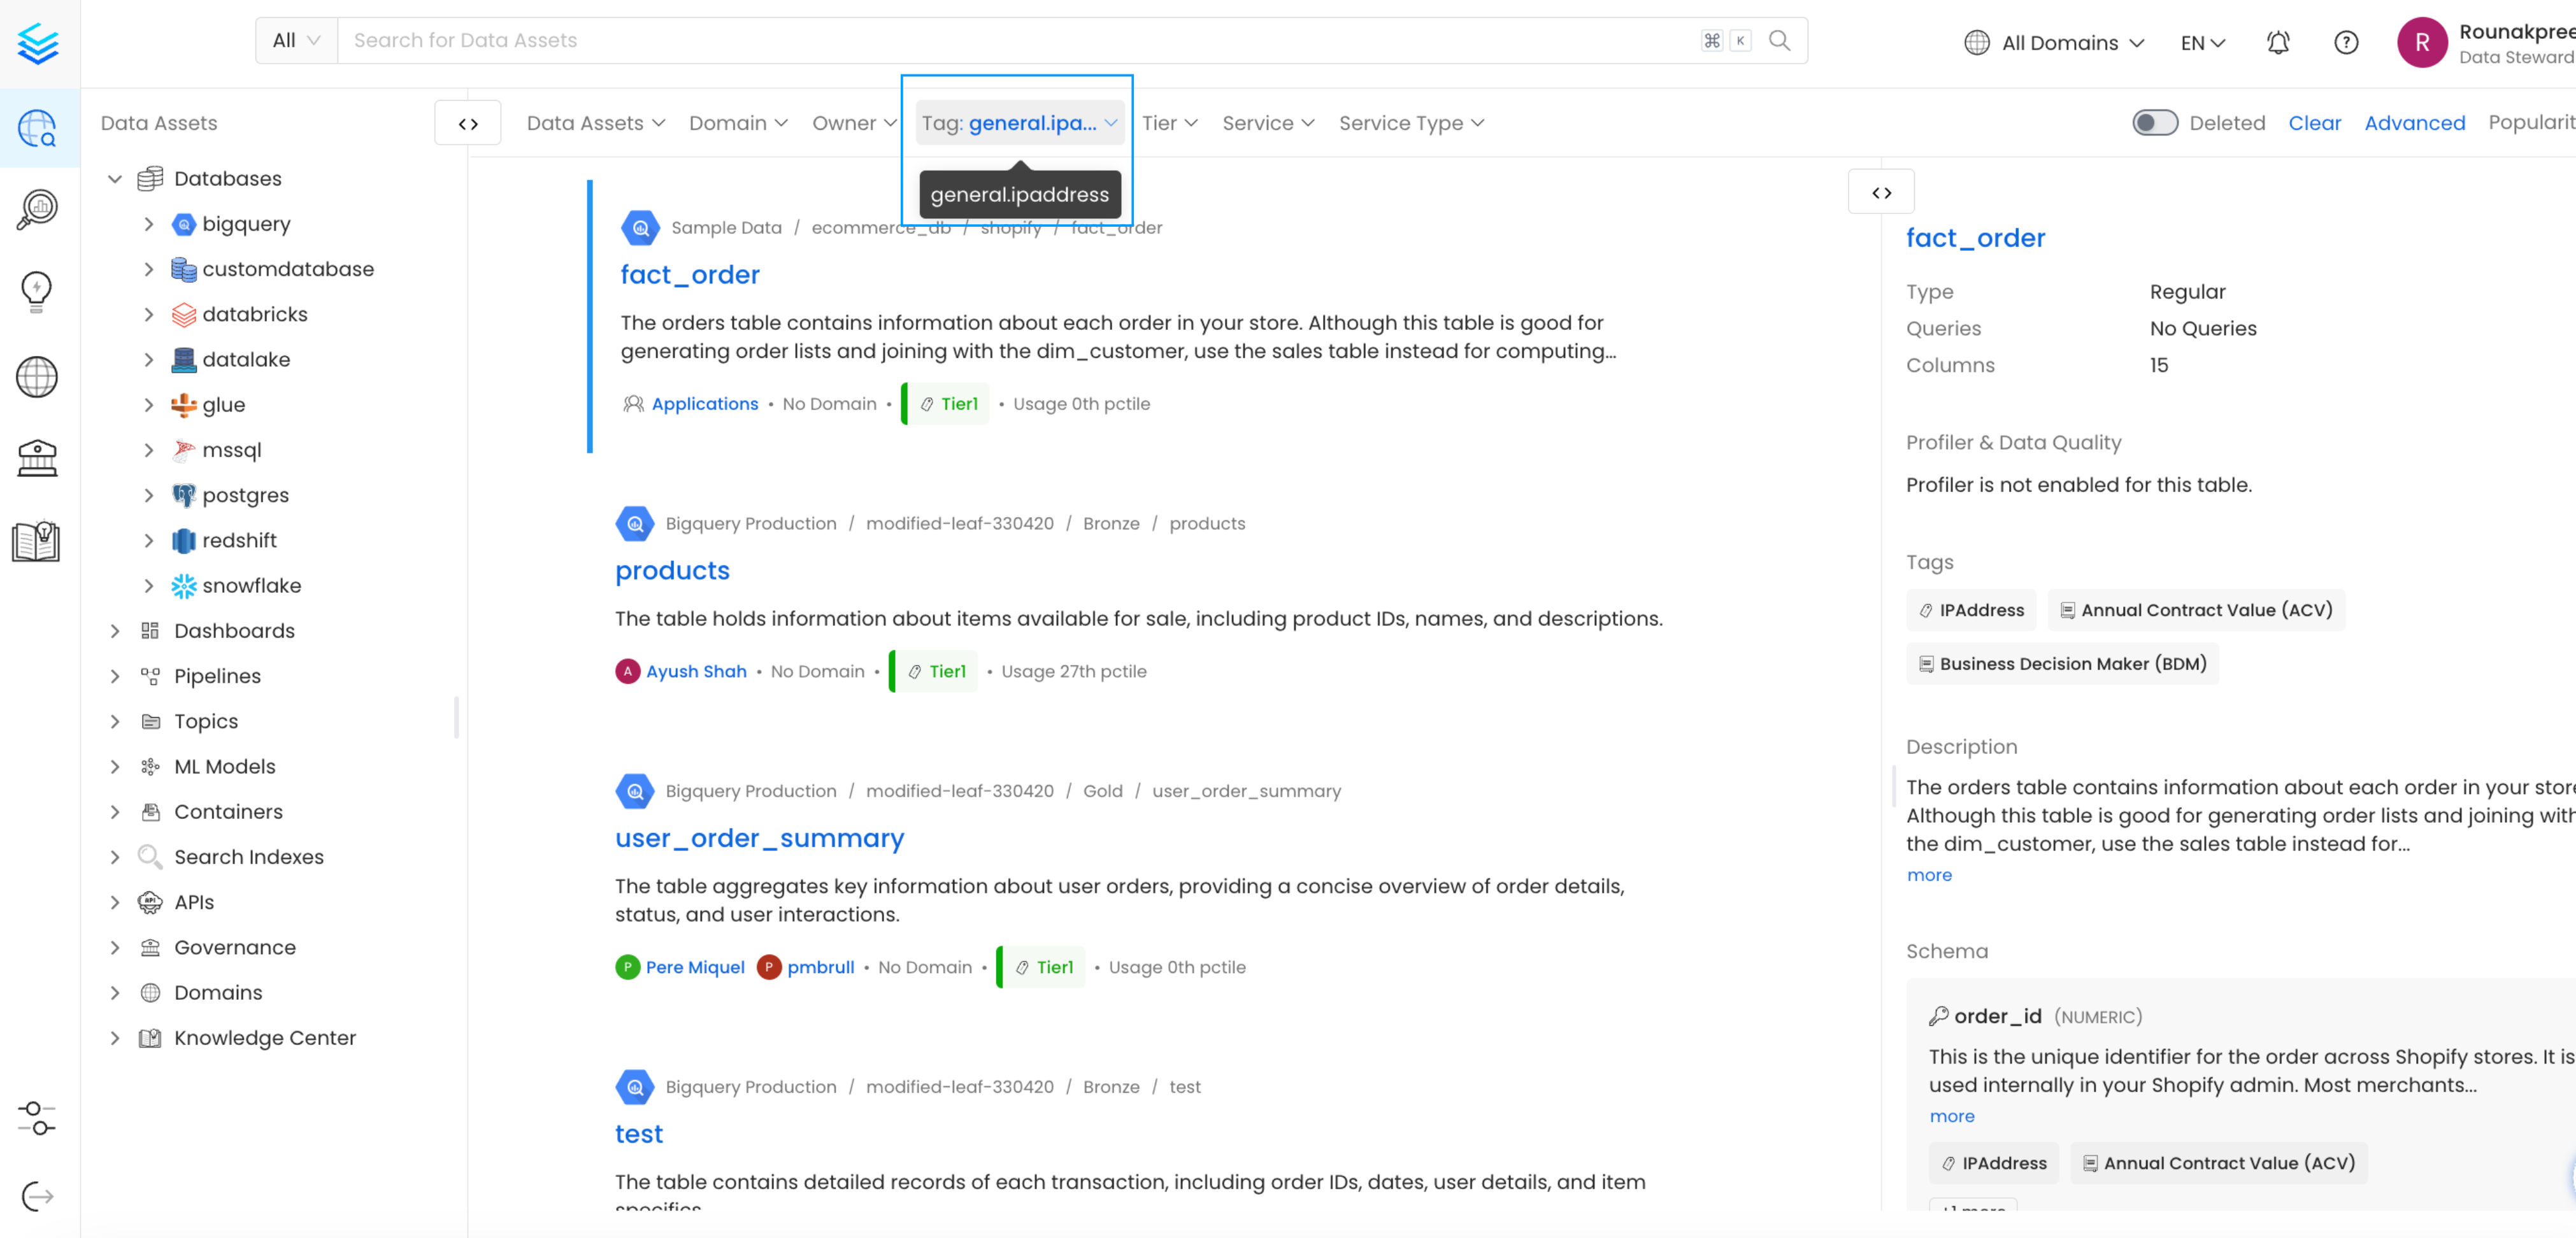Open the Tier filter dropdown
This screenshot has height=1238, width=2576.
click(1168, 123)
